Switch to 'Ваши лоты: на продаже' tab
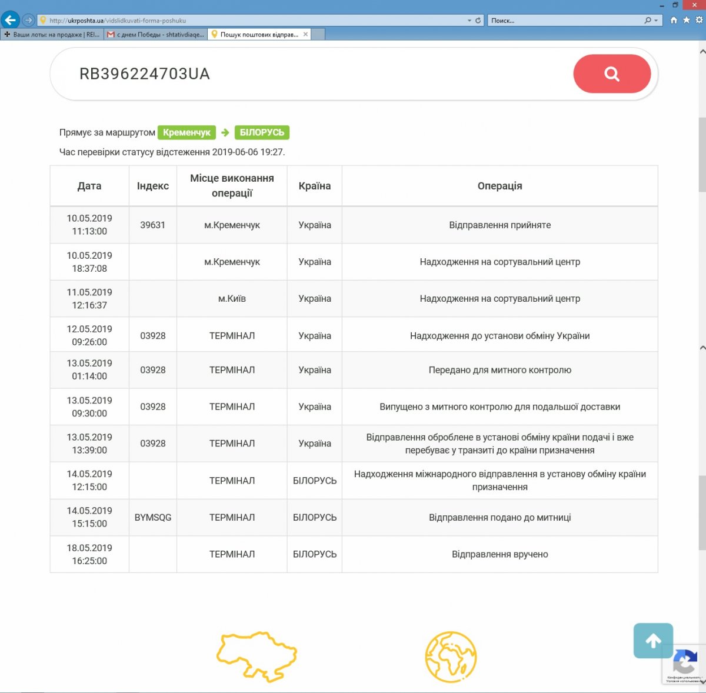The height and width of the screenshot is (693, 706). pos(52,35)
